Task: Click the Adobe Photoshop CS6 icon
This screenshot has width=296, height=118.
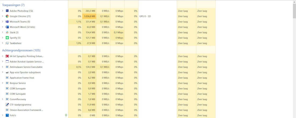Action: (7, 11)
